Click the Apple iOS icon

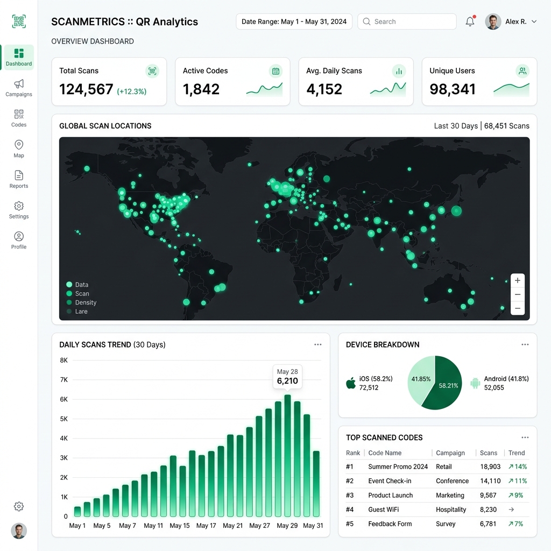[351, 383]
